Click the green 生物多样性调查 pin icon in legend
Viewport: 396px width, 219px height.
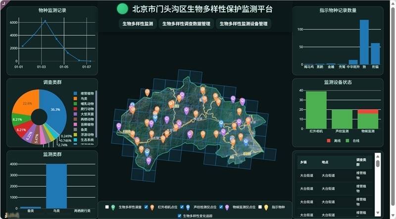[x=113, y=208]
